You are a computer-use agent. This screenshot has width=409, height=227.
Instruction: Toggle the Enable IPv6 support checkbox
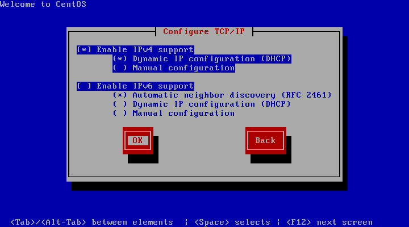[135, 86]
